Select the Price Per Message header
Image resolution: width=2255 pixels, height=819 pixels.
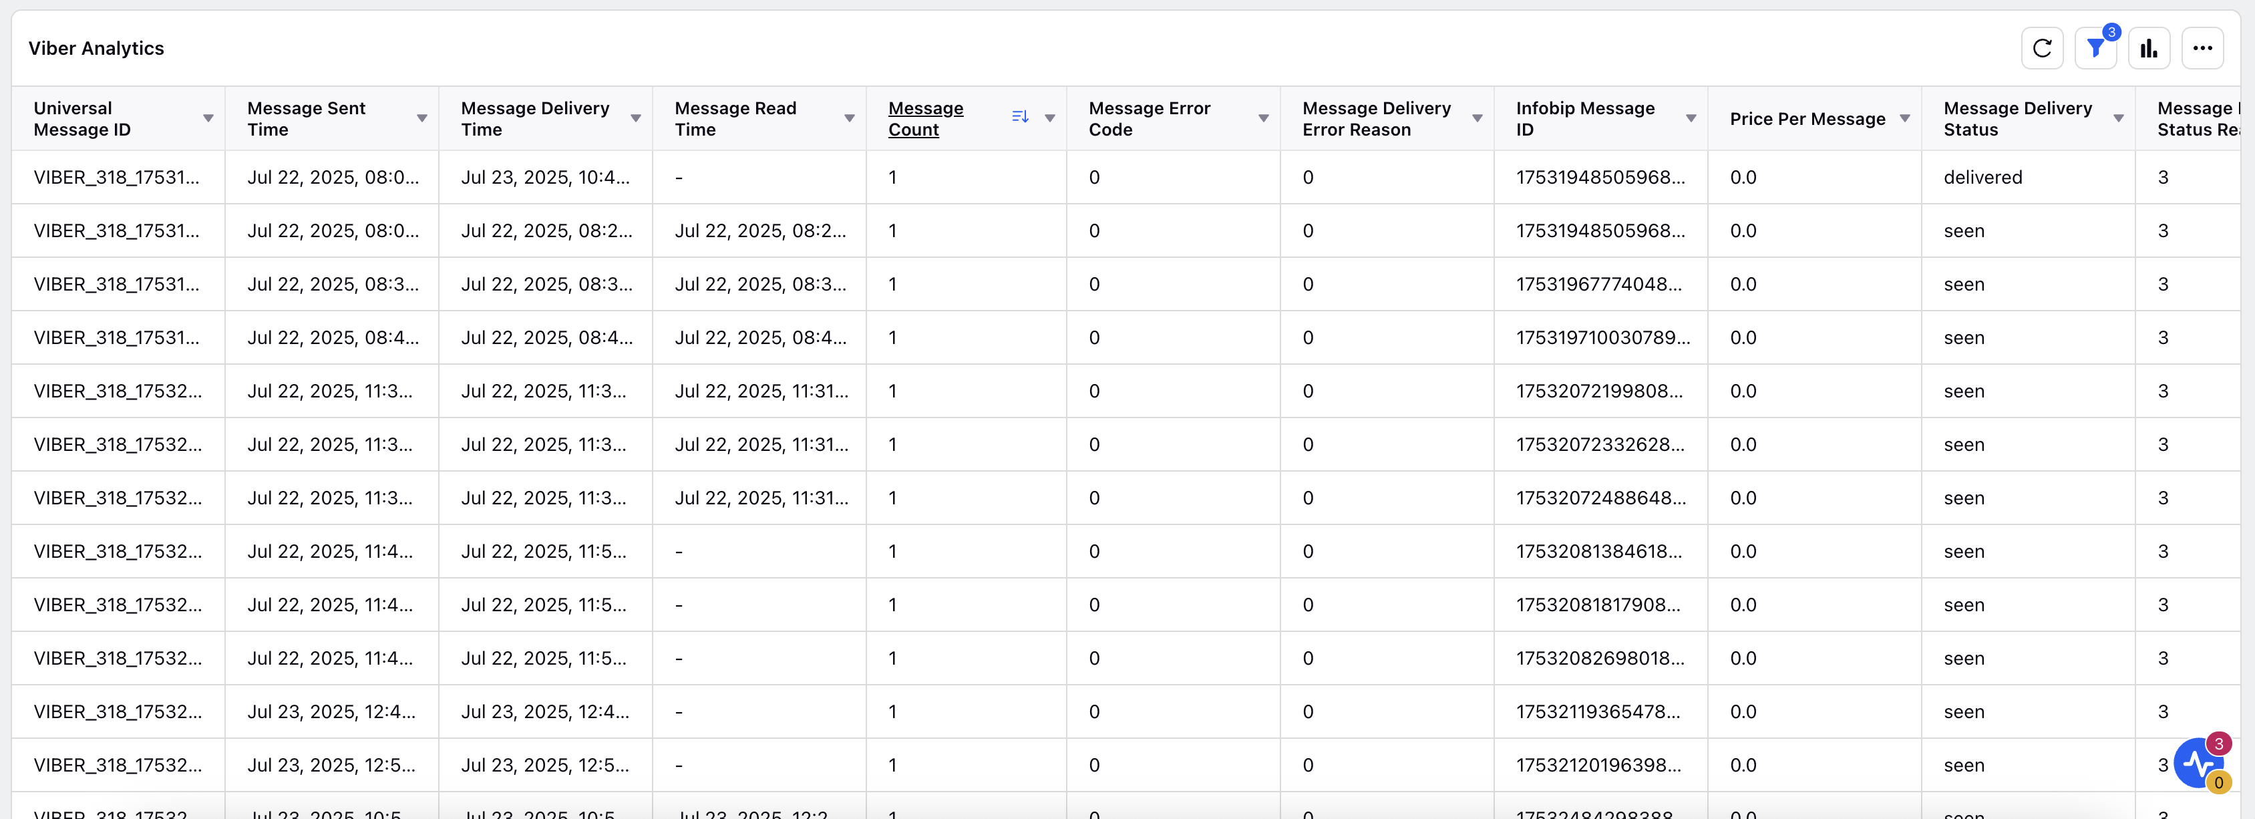pos(1807,118)
